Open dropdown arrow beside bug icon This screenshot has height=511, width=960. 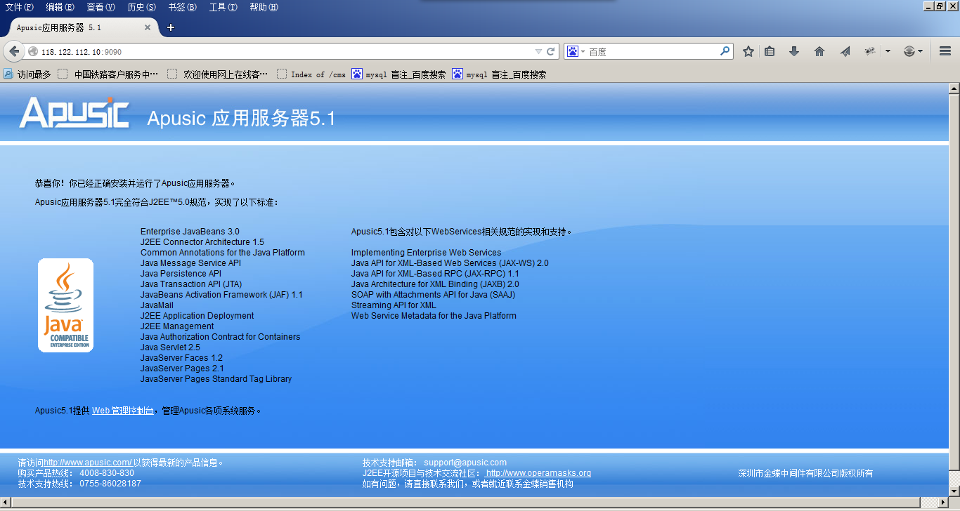pyautogui.click(x=888, y=51)
